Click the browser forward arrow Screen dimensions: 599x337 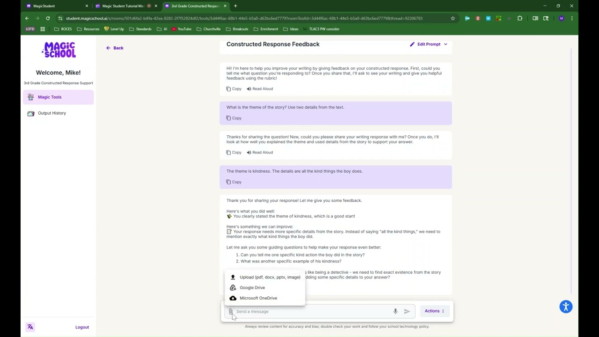[37, 18]
